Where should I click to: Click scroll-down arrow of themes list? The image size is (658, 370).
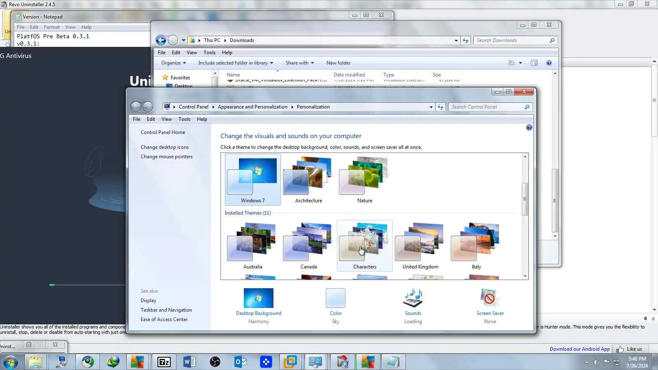tap(525, 276)
